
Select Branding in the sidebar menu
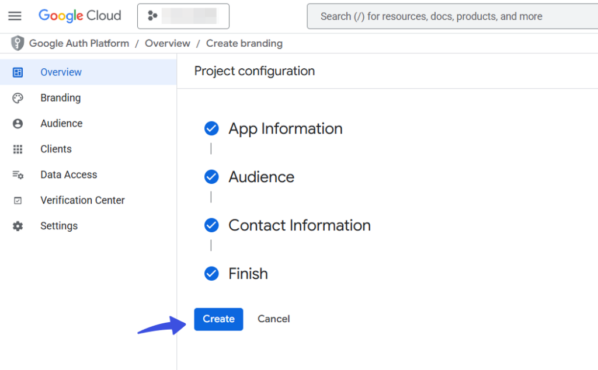click(x=61, y=97)
